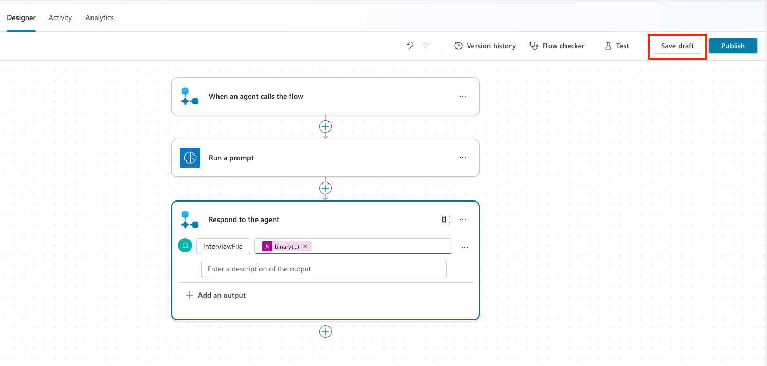The height and width of the screenshot is (366, 767).
Task: Publish the flow
Action: click(733, 46)
